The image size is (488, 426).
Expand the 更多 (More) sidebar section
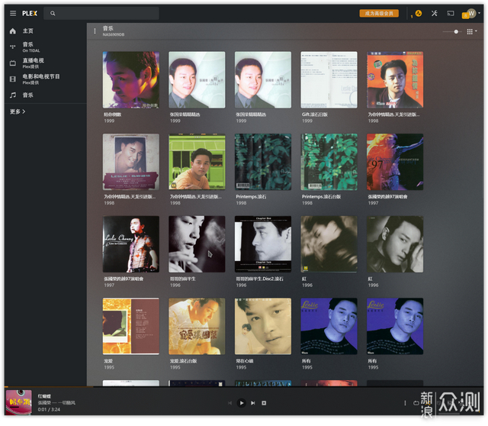coord(18,111)
